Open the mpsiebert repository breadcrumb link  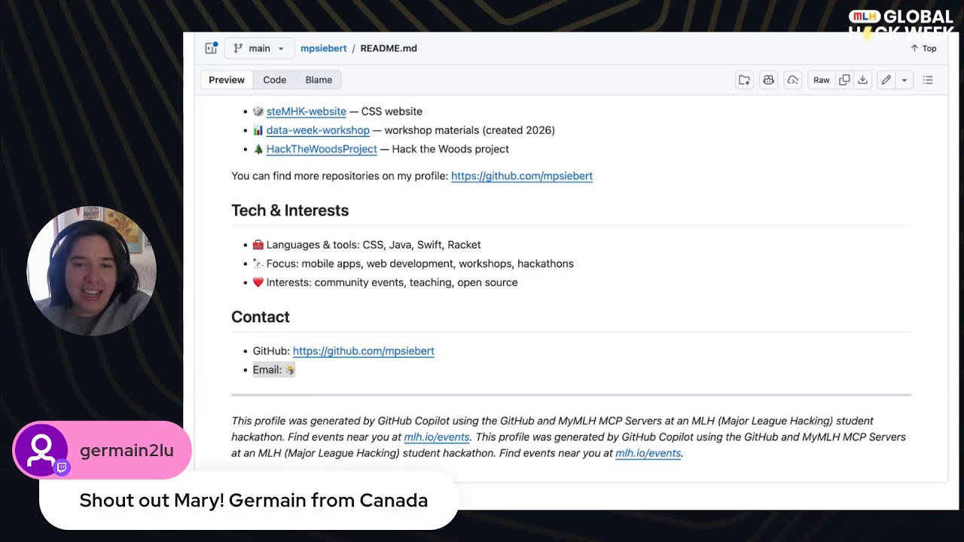323,48
